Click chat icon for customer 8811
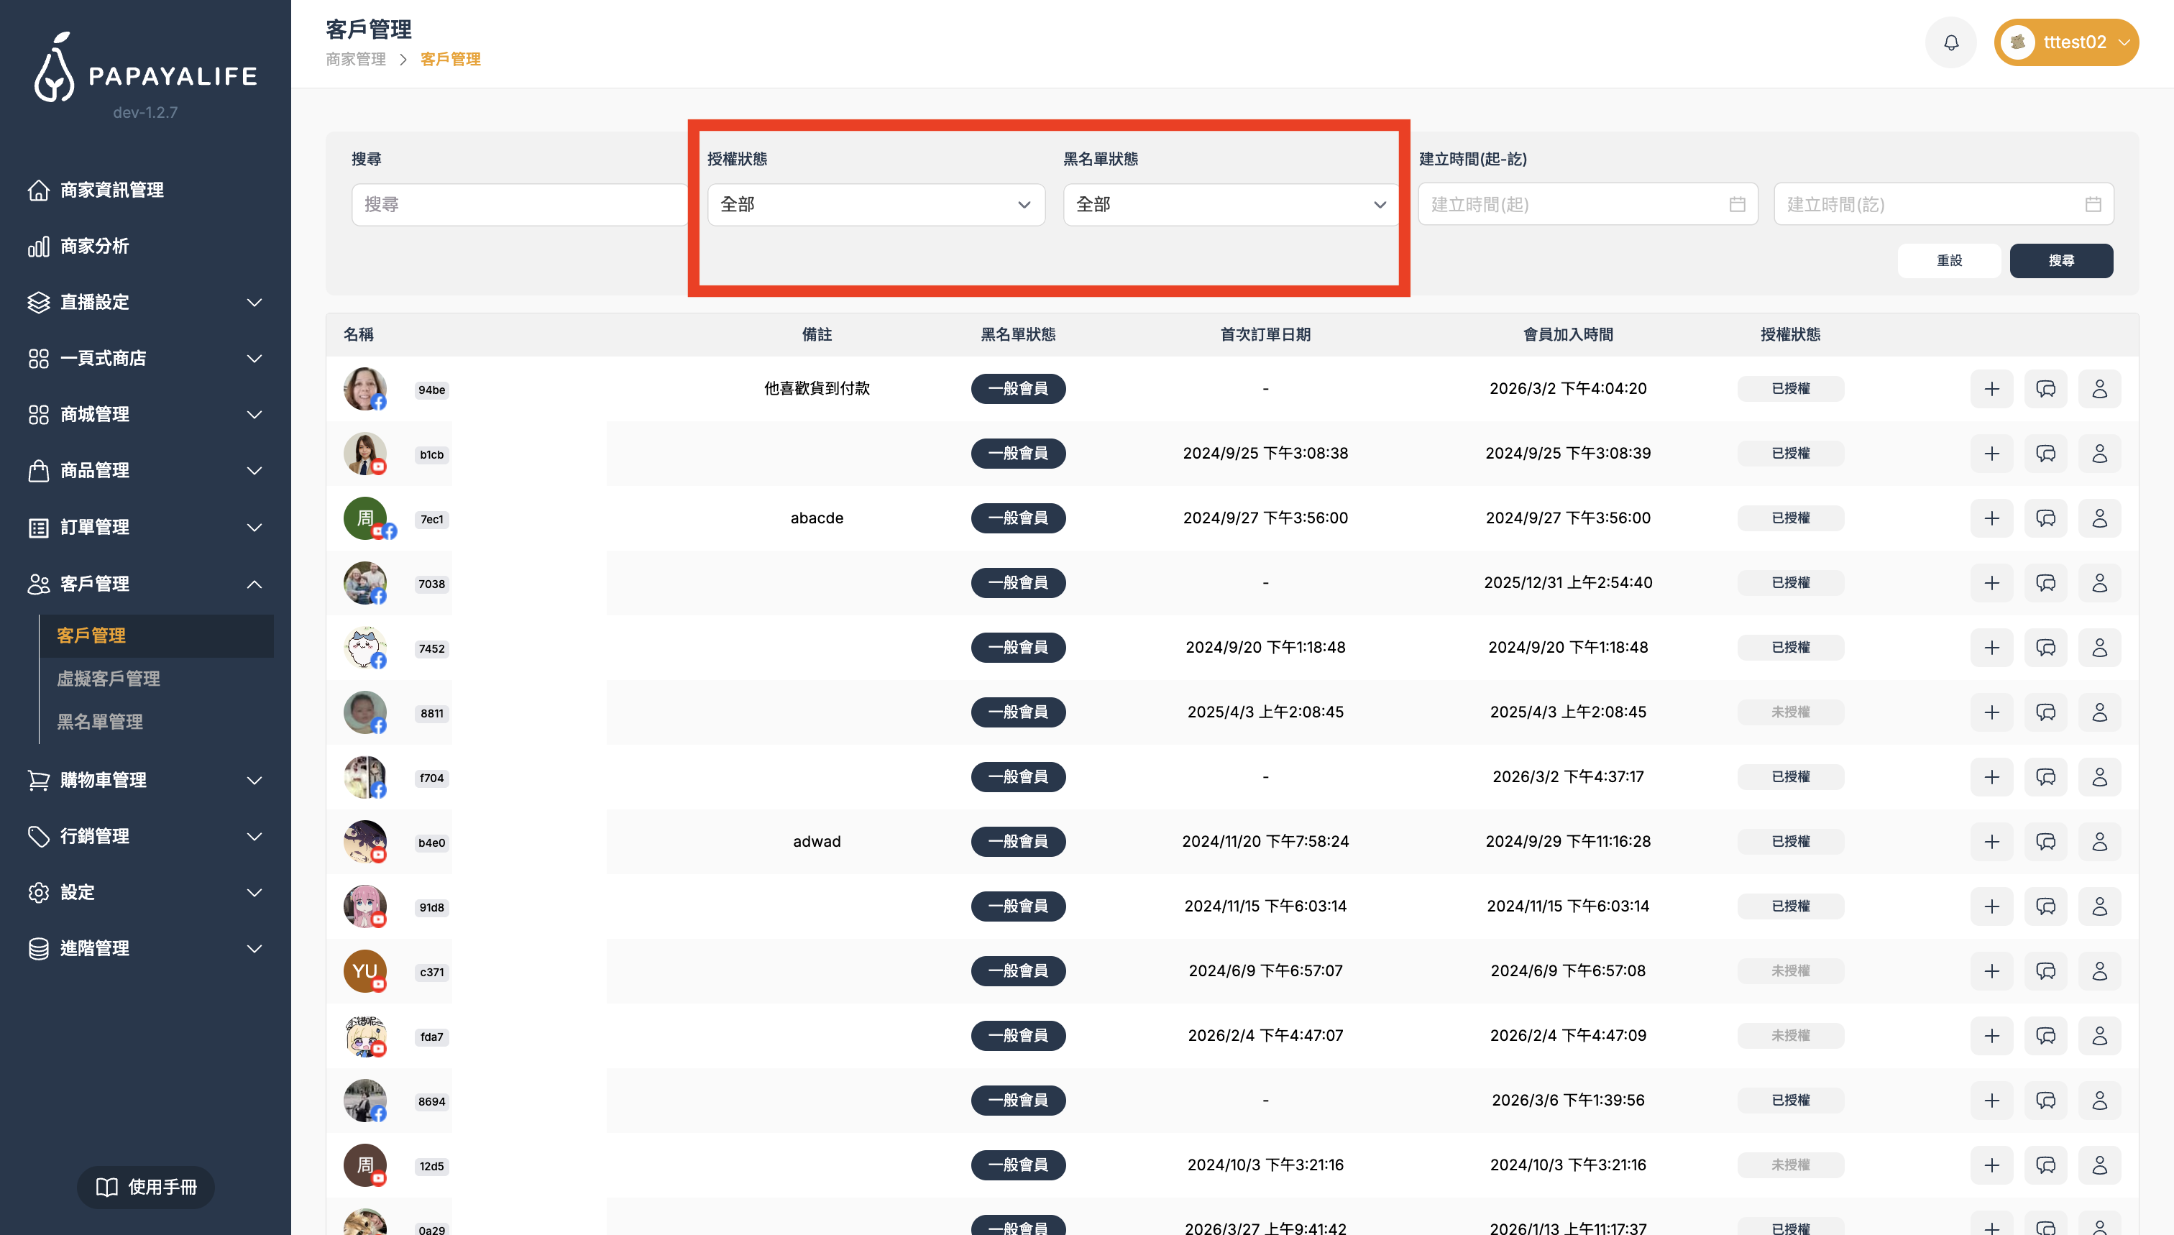Screen dimensions: 2174x1235 [x=2045, y=712]
